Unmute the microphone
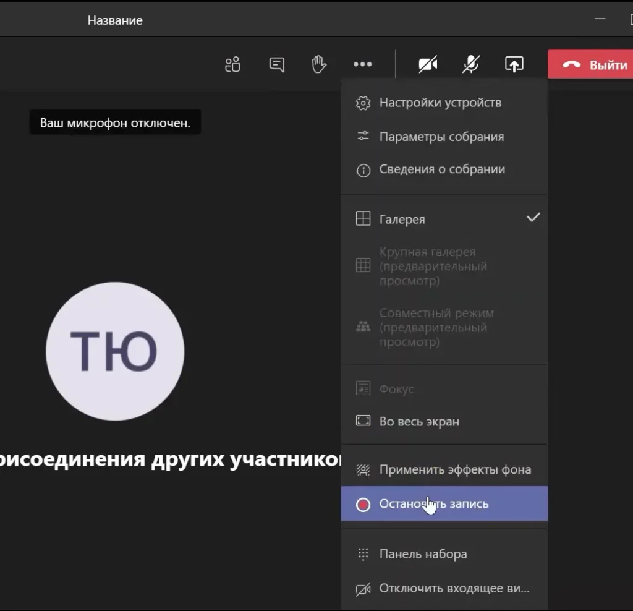 pos(470,64)
